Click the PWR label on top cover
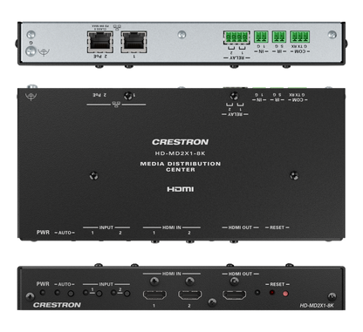 pyautogui.click(x=43, y=233)
